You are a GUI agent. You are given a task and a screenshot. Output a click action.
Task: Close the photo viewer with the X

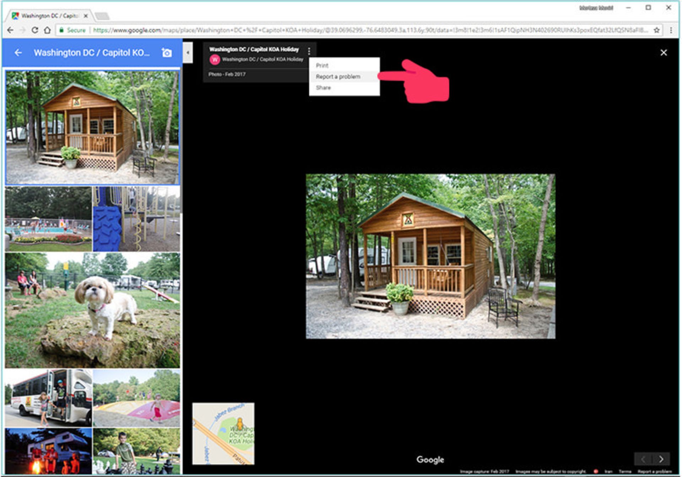(663, 53)
